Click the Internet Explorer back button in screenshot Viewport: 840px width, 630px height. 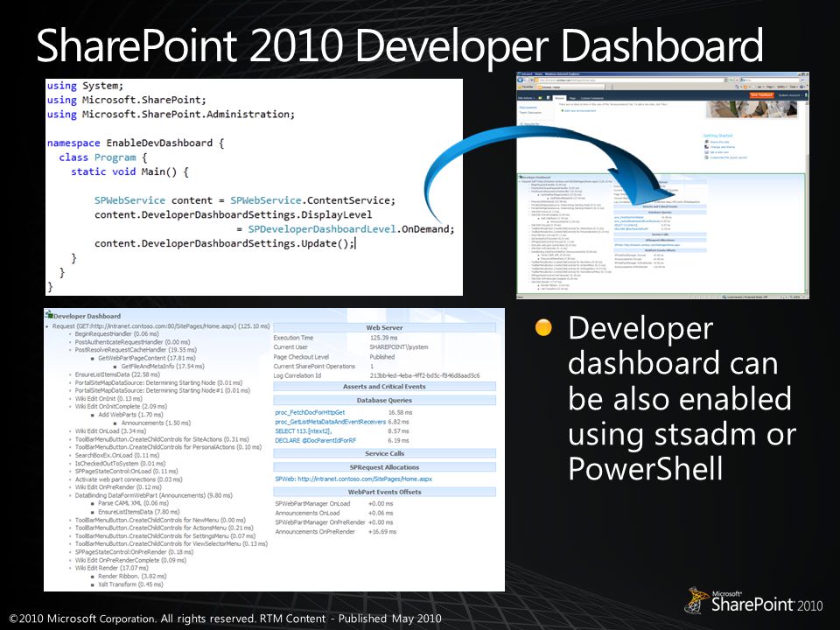pos(520,80)
